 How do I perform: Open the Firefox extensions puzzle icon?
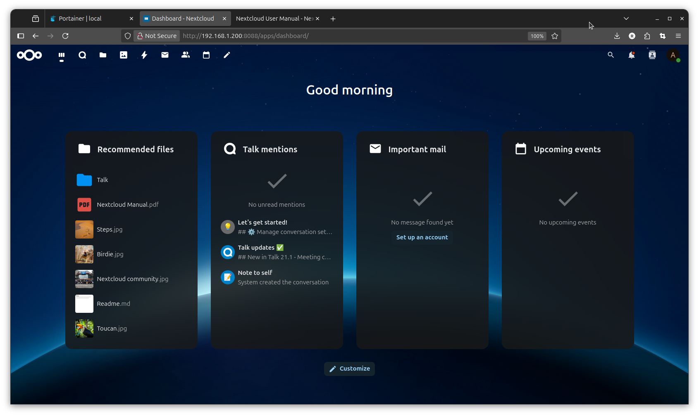click(647, 36)
